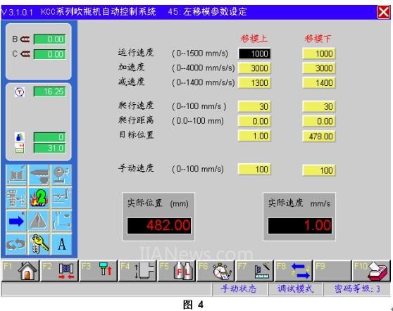Select the 移模上 manual speed 100 field
The image size is (393, 311).
254,170
